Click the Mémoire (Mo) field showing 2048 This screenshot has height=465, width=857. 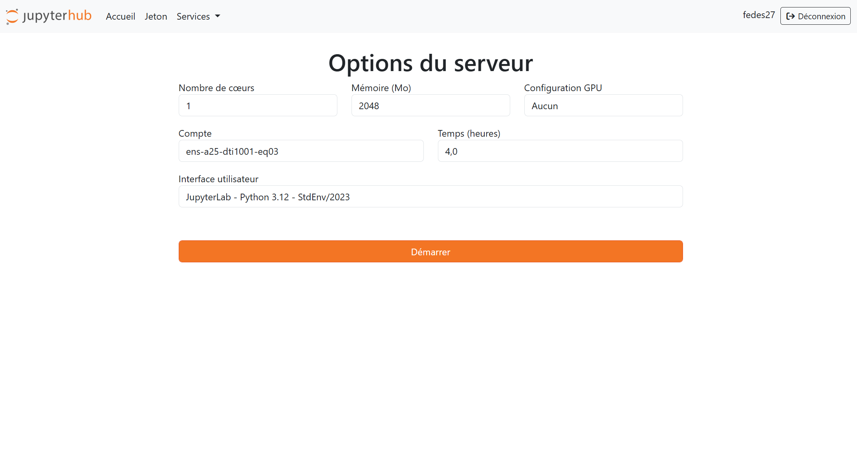point(430,105)
